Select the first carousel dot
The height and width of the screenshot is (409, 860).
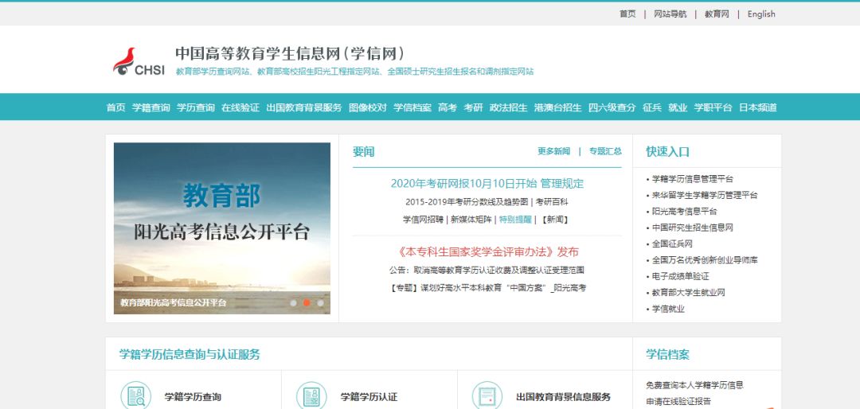click(x=293, y=302)
